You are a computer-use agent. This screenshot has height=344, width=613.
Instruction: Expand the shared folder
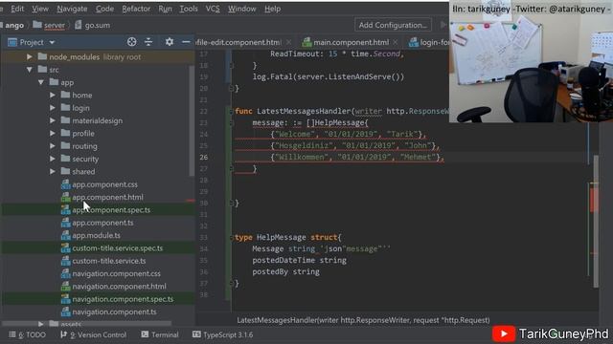pos(53,172)
